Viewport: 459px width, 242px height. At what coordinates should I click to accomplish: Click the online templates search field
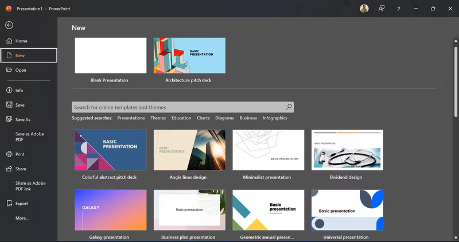coord(178,107)
